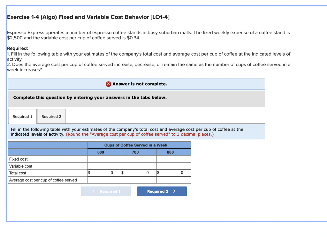
Task: Click Average cost cell under 700 column
Action: 139,179
